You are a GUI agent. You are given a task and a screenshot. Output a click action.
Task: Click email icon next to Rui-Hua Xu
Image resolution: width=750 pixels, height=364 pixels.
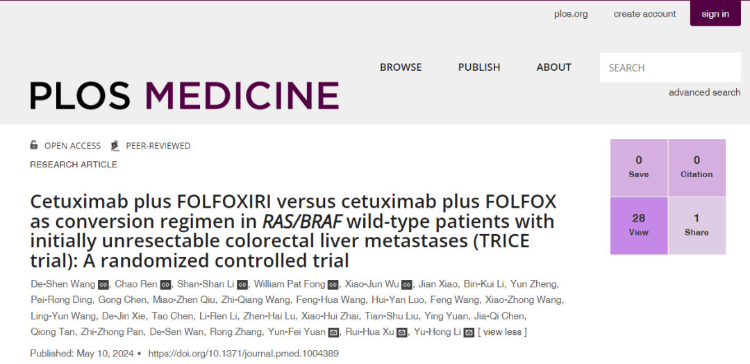401,332
